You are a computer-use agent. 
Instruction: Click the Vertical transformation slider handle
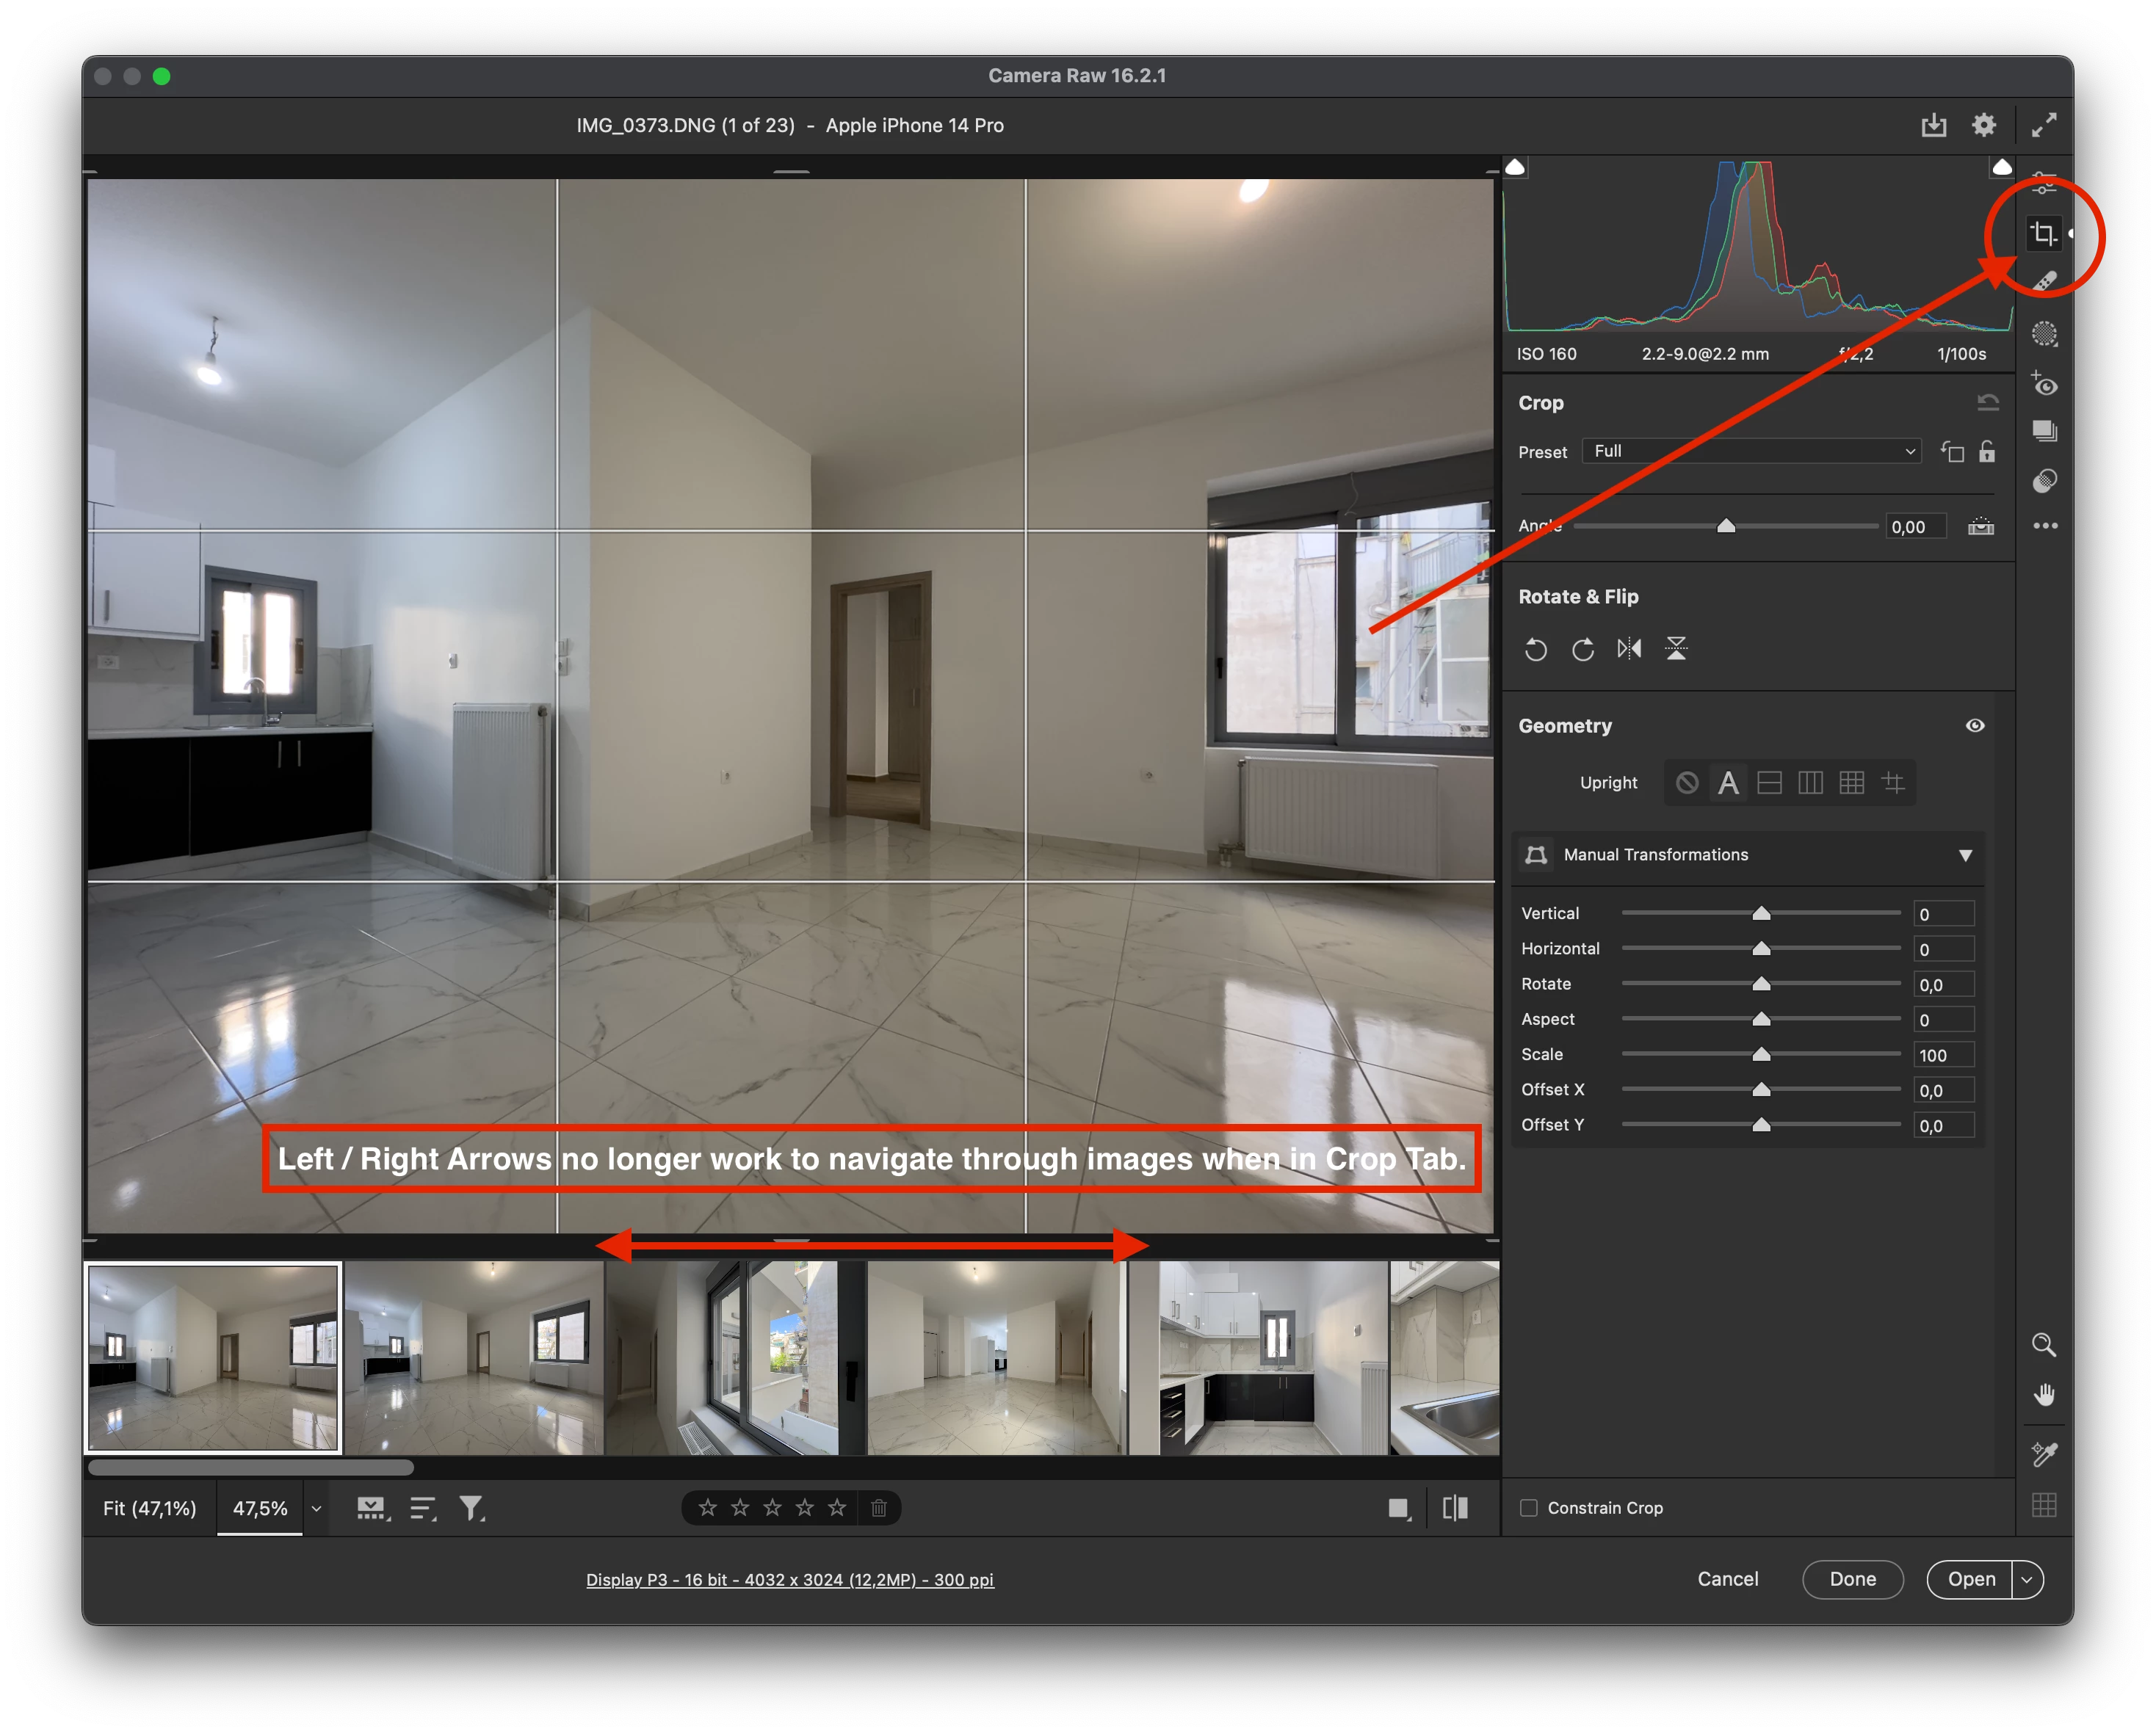[x=1761, y=914]
